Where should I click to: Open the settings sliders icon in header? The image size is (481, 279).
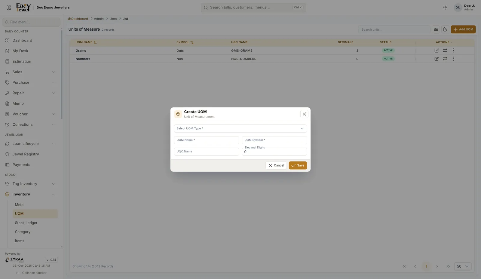(445, 8)
